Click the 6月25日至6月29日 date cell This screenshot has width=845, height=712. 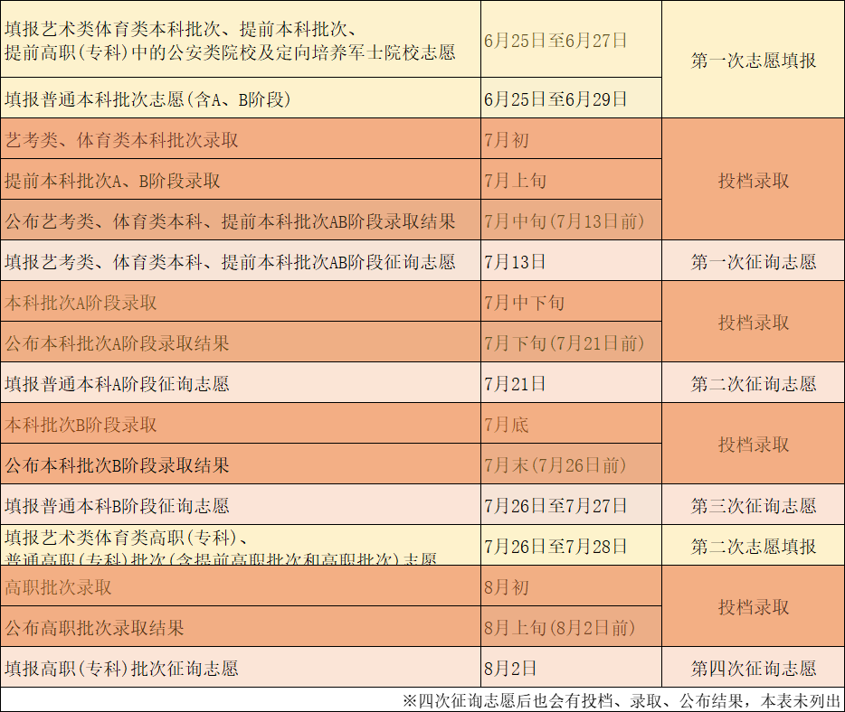[x=555, y=98]
